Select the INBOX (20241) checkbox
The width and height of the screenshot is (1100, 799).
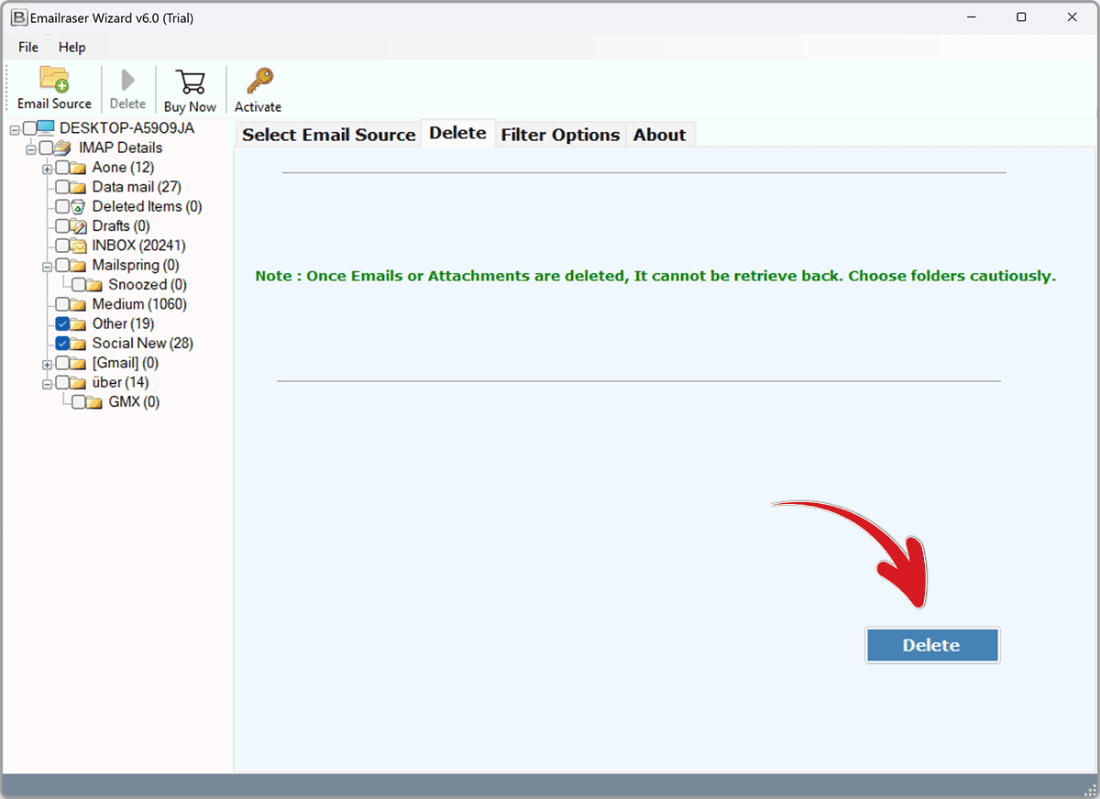(62, 246)
